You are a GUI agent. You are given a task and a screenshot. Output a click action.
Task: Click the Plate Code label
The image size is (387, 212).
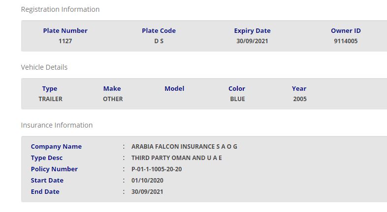(159, 30)
